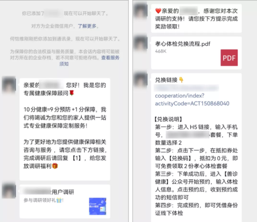Click the 参与调研领好礼 subtitle text
257x222 pixels.
44,200
